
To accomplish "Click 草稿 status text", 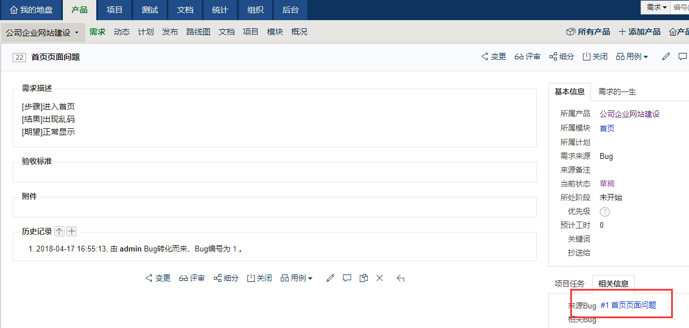I will 607,184.
